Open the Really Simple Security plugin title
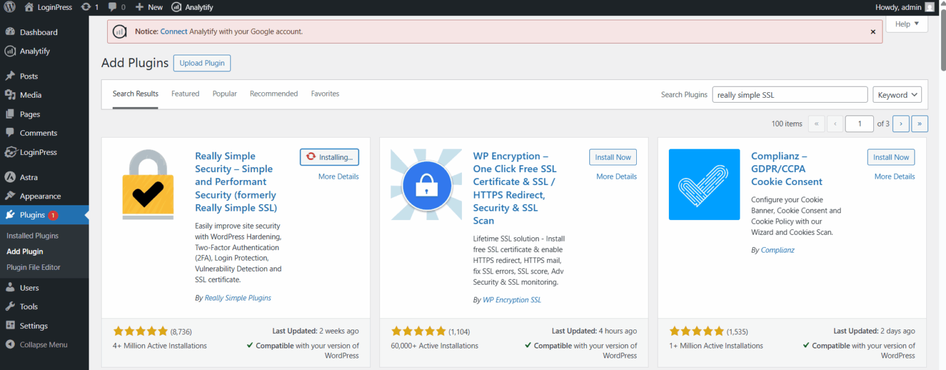This screenshot has width=946, height=370. point(236,182)
